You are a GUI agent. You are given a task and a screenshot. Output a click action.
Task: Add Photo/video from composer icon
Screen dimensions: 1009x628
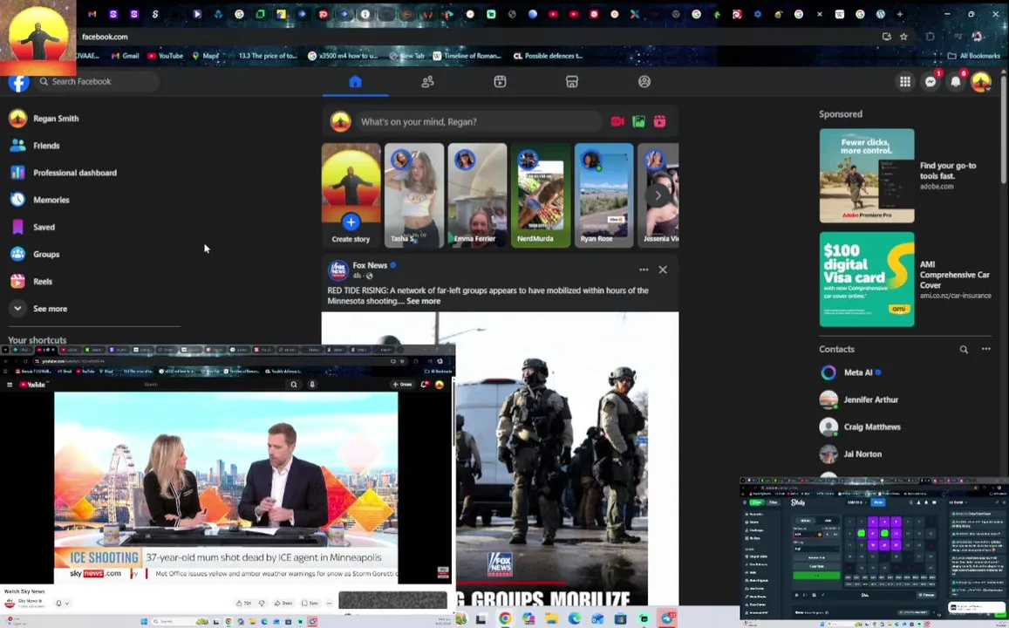point(638,121)
